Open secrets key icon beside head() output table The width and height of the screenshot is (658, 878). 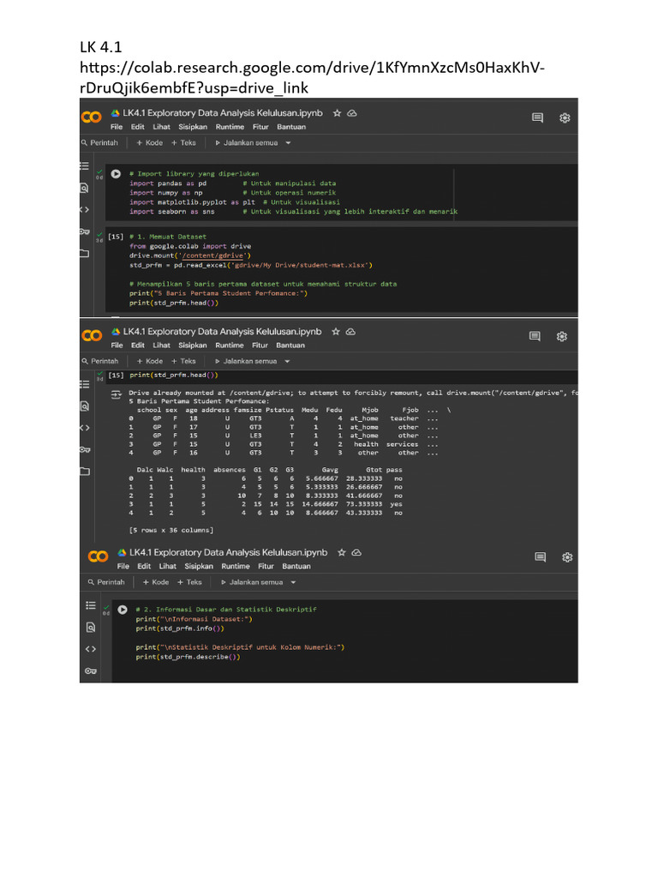tap(85, 449)
